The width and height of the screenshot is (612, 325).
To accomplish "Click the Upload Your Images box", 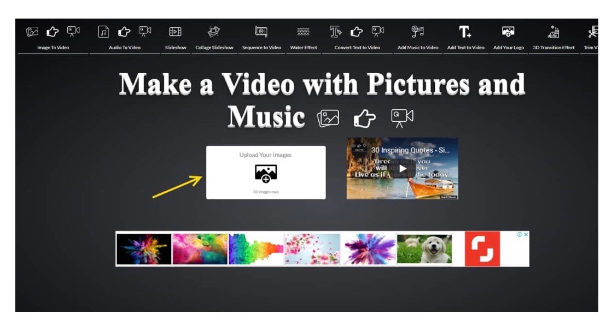I will 266,173.
